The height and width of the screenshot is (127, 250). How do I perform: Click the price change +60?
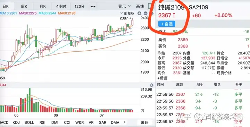(x=196, y=16)
